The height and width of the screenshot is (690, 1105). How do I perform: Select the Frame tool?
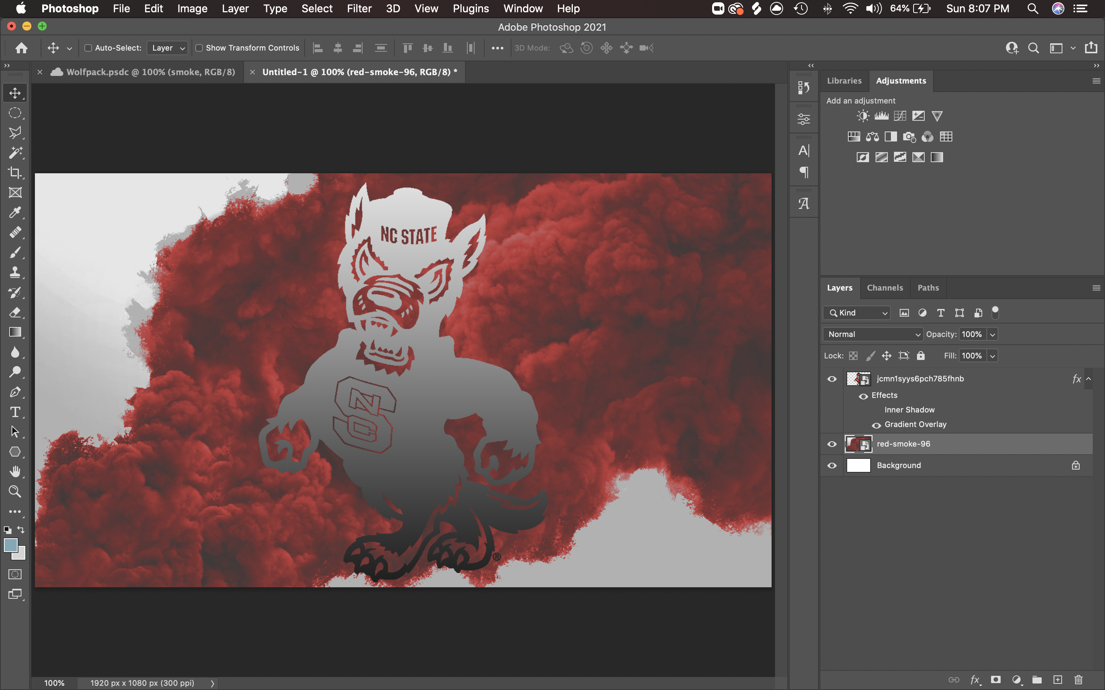coord(15,192)
